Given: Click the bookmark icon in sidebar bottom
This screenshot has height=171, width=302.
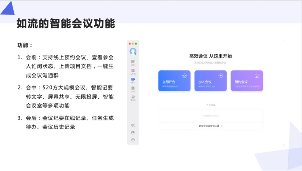Looking at the screenshot, I should pos(133,133).
